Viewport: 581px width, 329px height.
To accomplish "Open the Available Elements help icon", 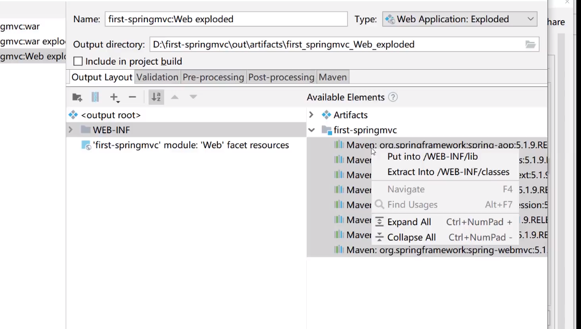I will coord(393,97).
